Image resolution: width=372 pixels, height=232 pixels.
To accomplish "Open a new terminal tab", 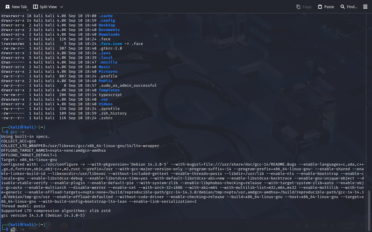I will click(x=16, y=7).
